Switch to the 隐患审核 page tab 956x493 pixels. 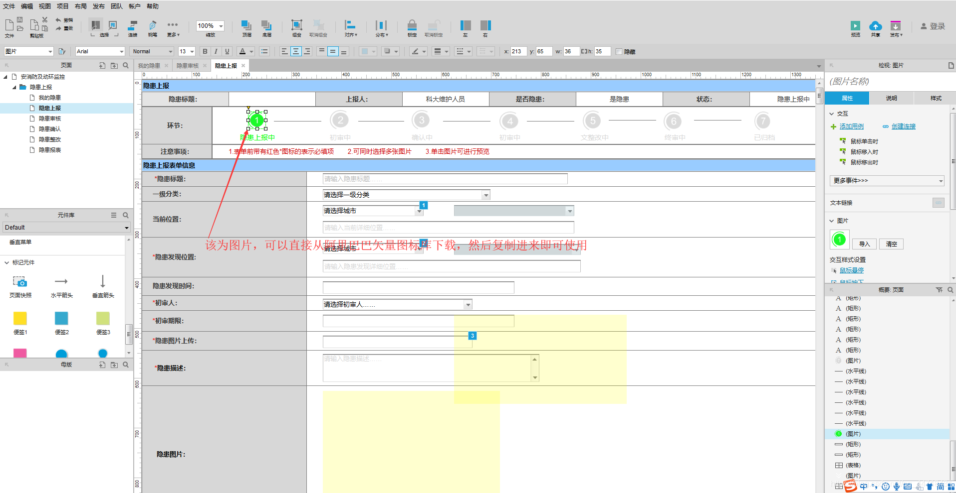pos(188,66)
